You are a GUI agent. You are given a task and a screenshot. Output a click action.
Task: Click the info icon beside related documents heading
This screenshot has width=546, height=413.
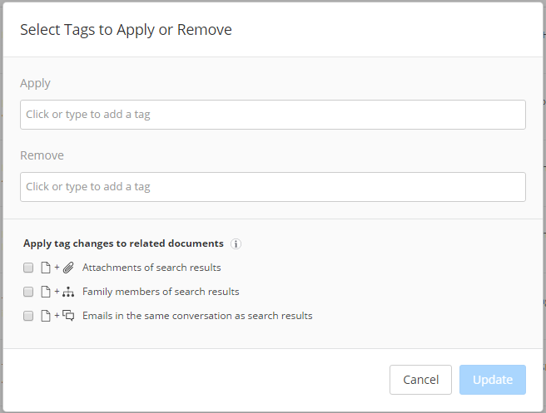(x=236, y=243)
